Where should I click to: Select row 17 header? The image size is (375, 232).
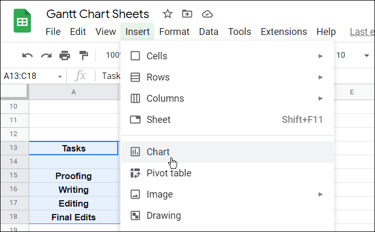(x=14, y=203)
